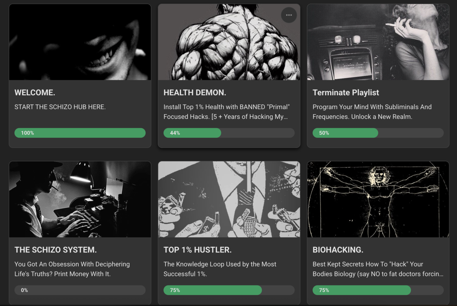This screenshot has height=306, width=457.
Task: Click the Vitruvian Man Biohacking image
Action: click(378, 199)
